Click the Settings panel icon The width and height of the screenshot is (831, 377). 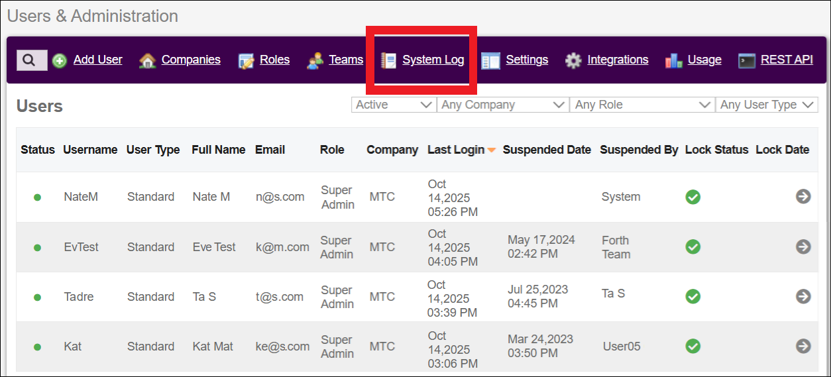490,60
